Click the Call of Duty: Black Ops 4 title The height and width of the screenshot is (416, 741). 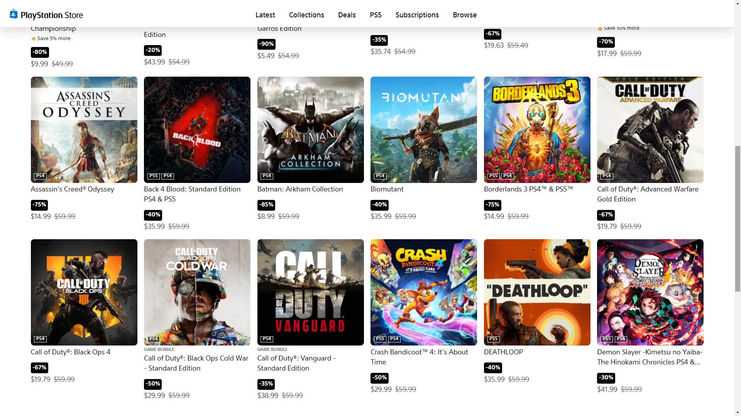point(71,352)
